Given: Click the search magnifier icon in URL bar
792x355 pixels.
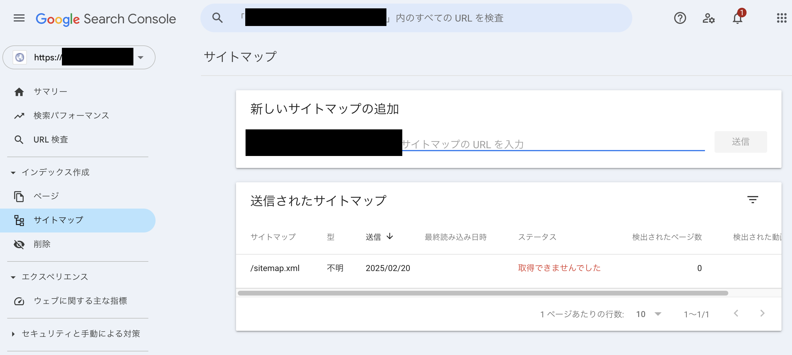Looking at the screenshot, I should pyautogui.click(x=217, y=18).
